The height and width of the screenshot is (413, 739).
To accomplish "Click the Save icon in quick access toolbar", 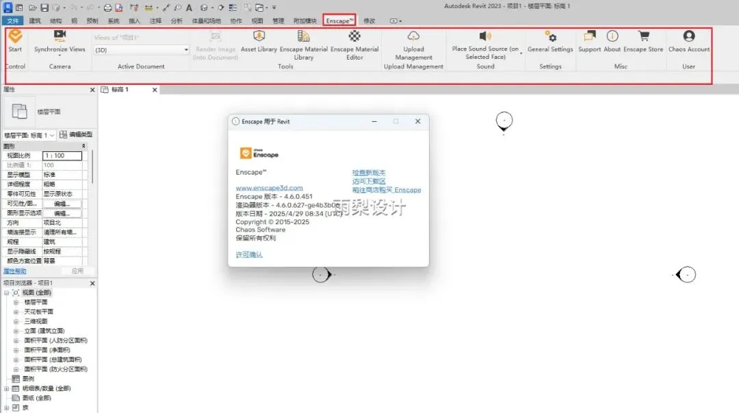I will [x=44, y=8].
